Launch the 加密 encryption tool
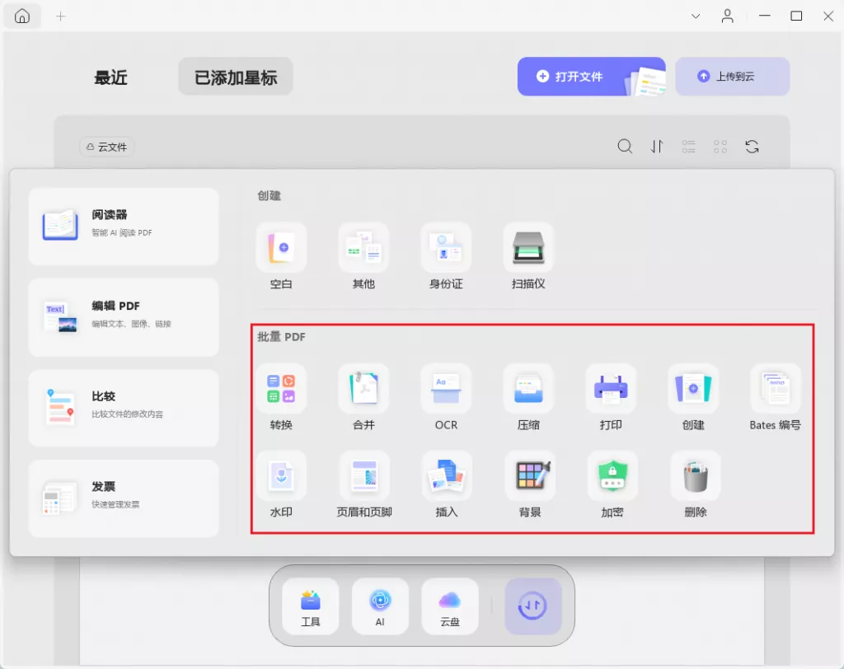This screenshot has height=669, width=844. [x=611, y=486]
